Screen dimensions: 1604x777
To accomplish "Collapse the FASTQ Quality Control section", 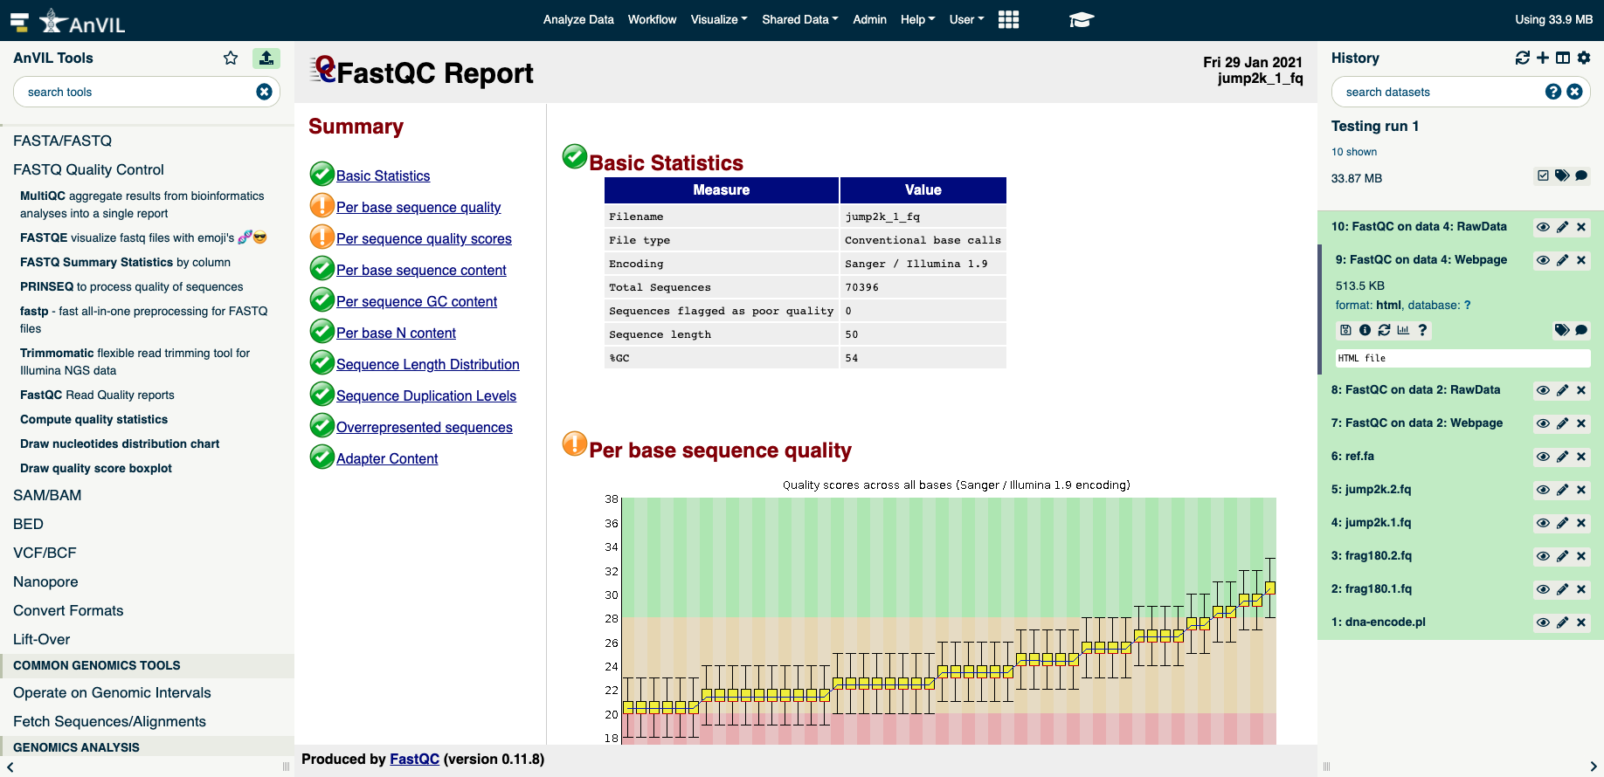I will pyautogui.click(x=88, y=169).
